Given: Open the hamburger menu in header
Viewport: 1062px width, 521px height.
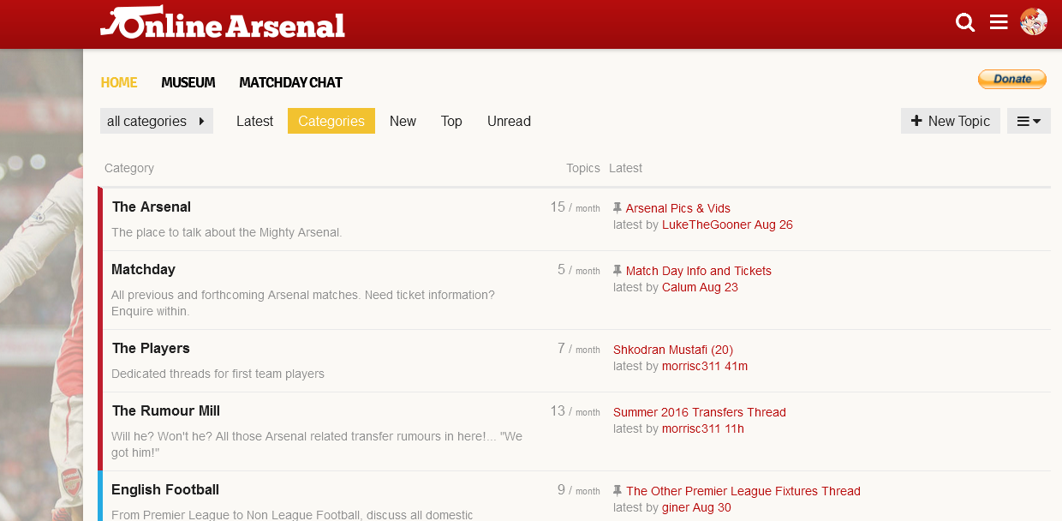Looking at the screenshot, I should (x=999, y=22).
